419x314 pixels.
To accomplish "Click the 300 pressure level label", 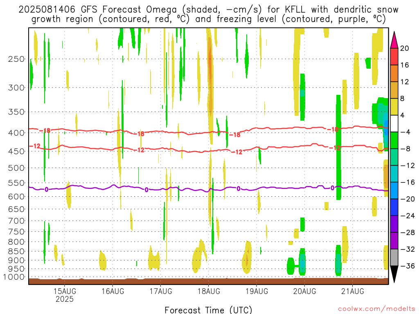I will click(x=16, y=87).
